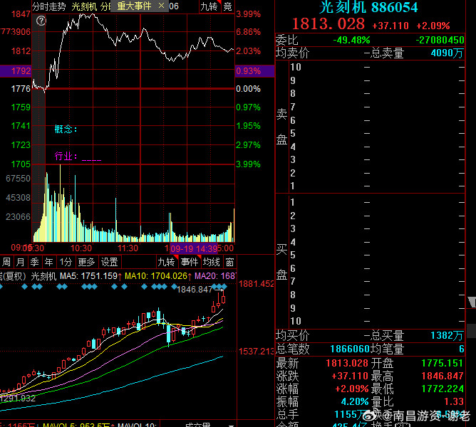476x427 pixels.
Task: Open the 设置 chart settings
Action: (x=109, y=262)
